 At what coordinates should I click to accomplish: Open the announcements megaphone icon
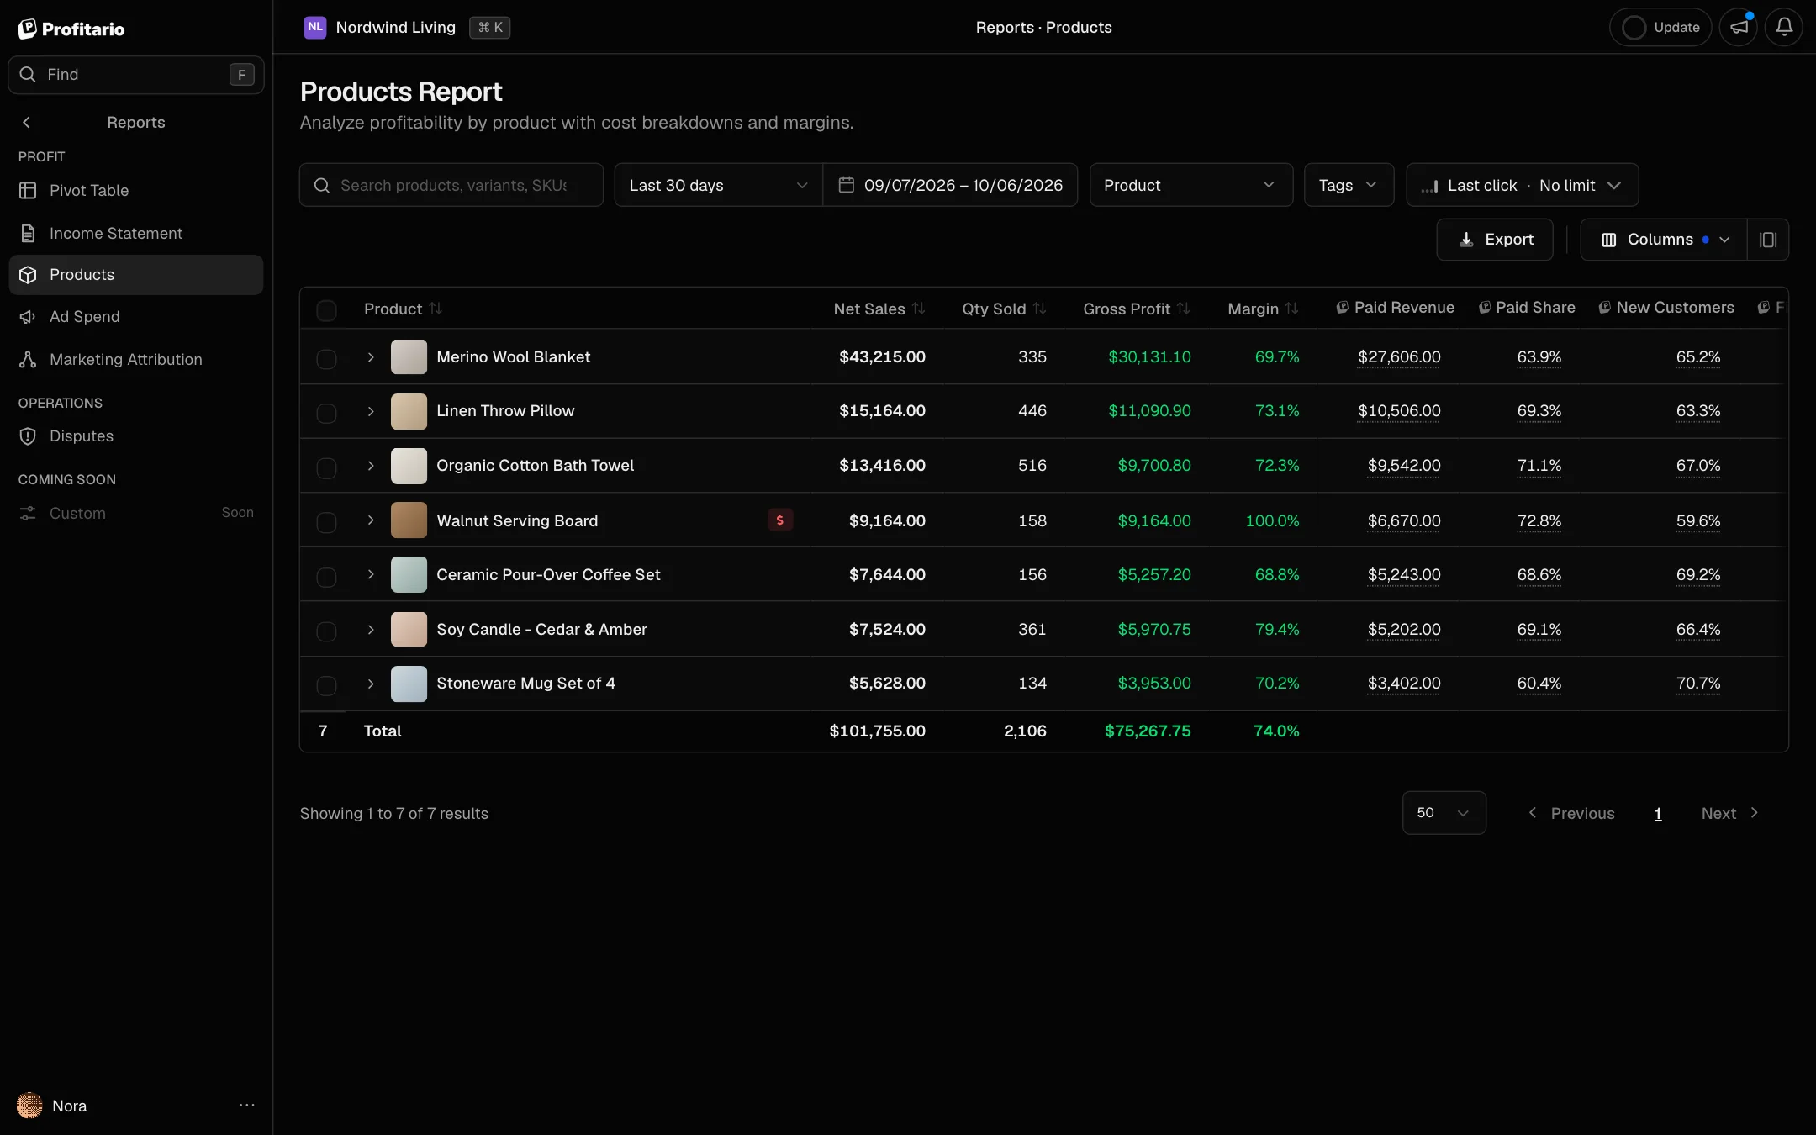click(x=1739, y=27)
